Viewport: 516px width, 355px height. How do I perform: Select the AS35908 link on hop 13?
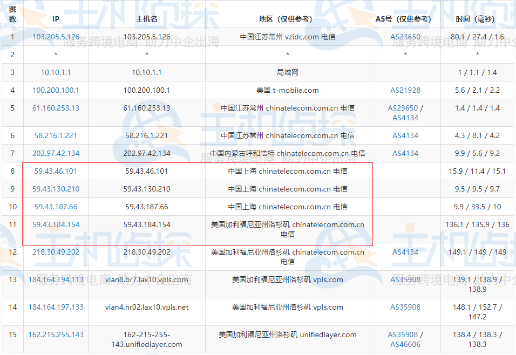coord(405,280)
